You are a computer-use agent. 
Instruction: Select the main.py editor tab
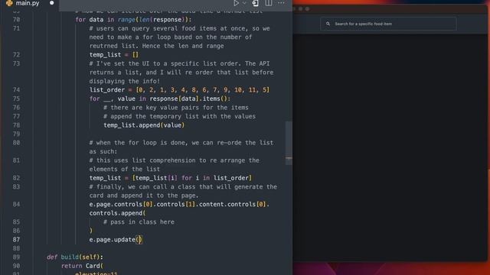[x=30, y=3]
